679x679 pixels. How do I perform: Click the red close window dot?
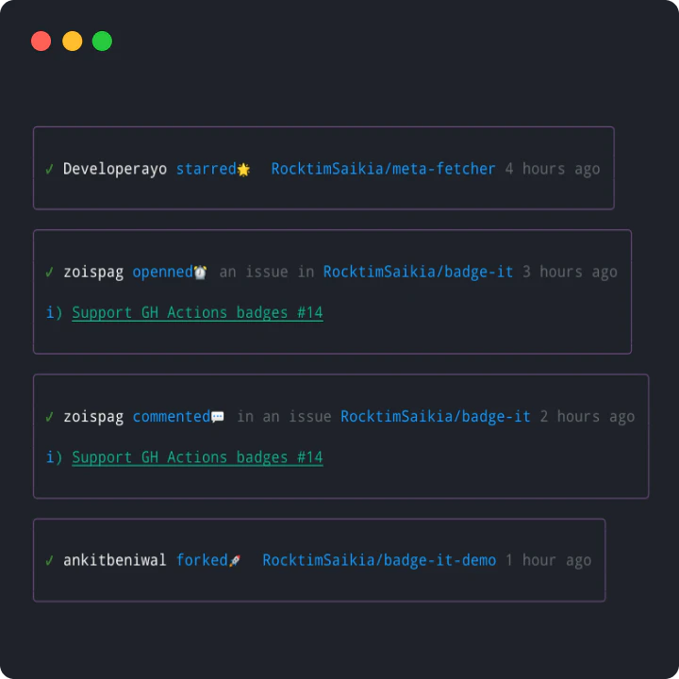click(x=41, y=41)
